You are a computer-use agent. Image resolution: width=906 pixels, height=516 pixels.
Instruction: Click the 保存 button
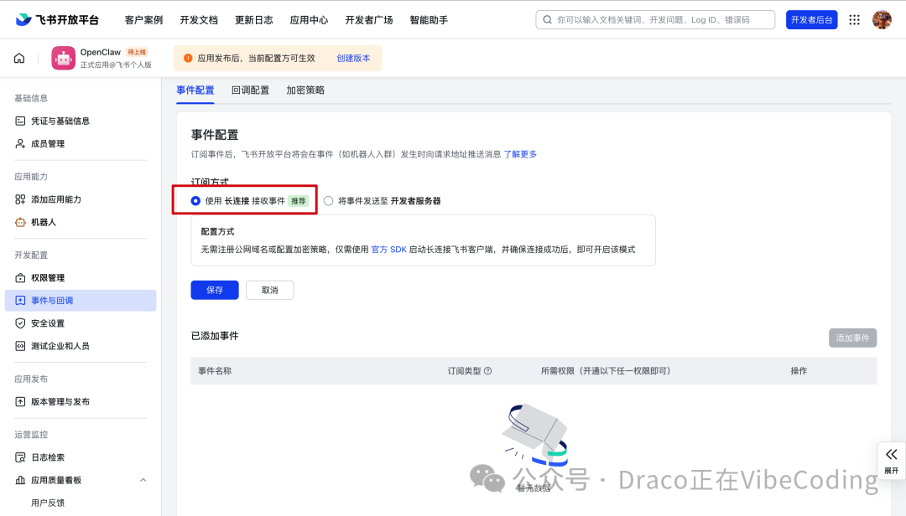click(x=214, y=289)
